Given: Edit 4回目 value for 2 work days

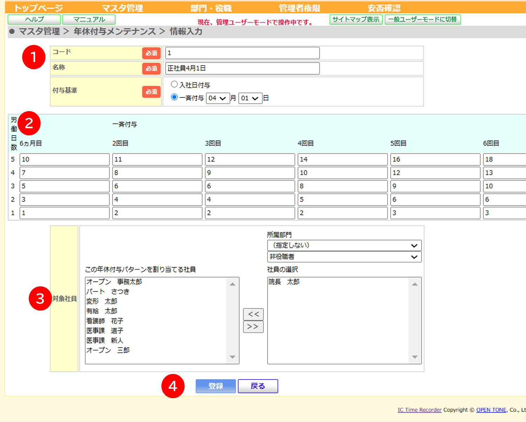Looking at the screenshot, I should pyautogui.click(x=343, y=199).
